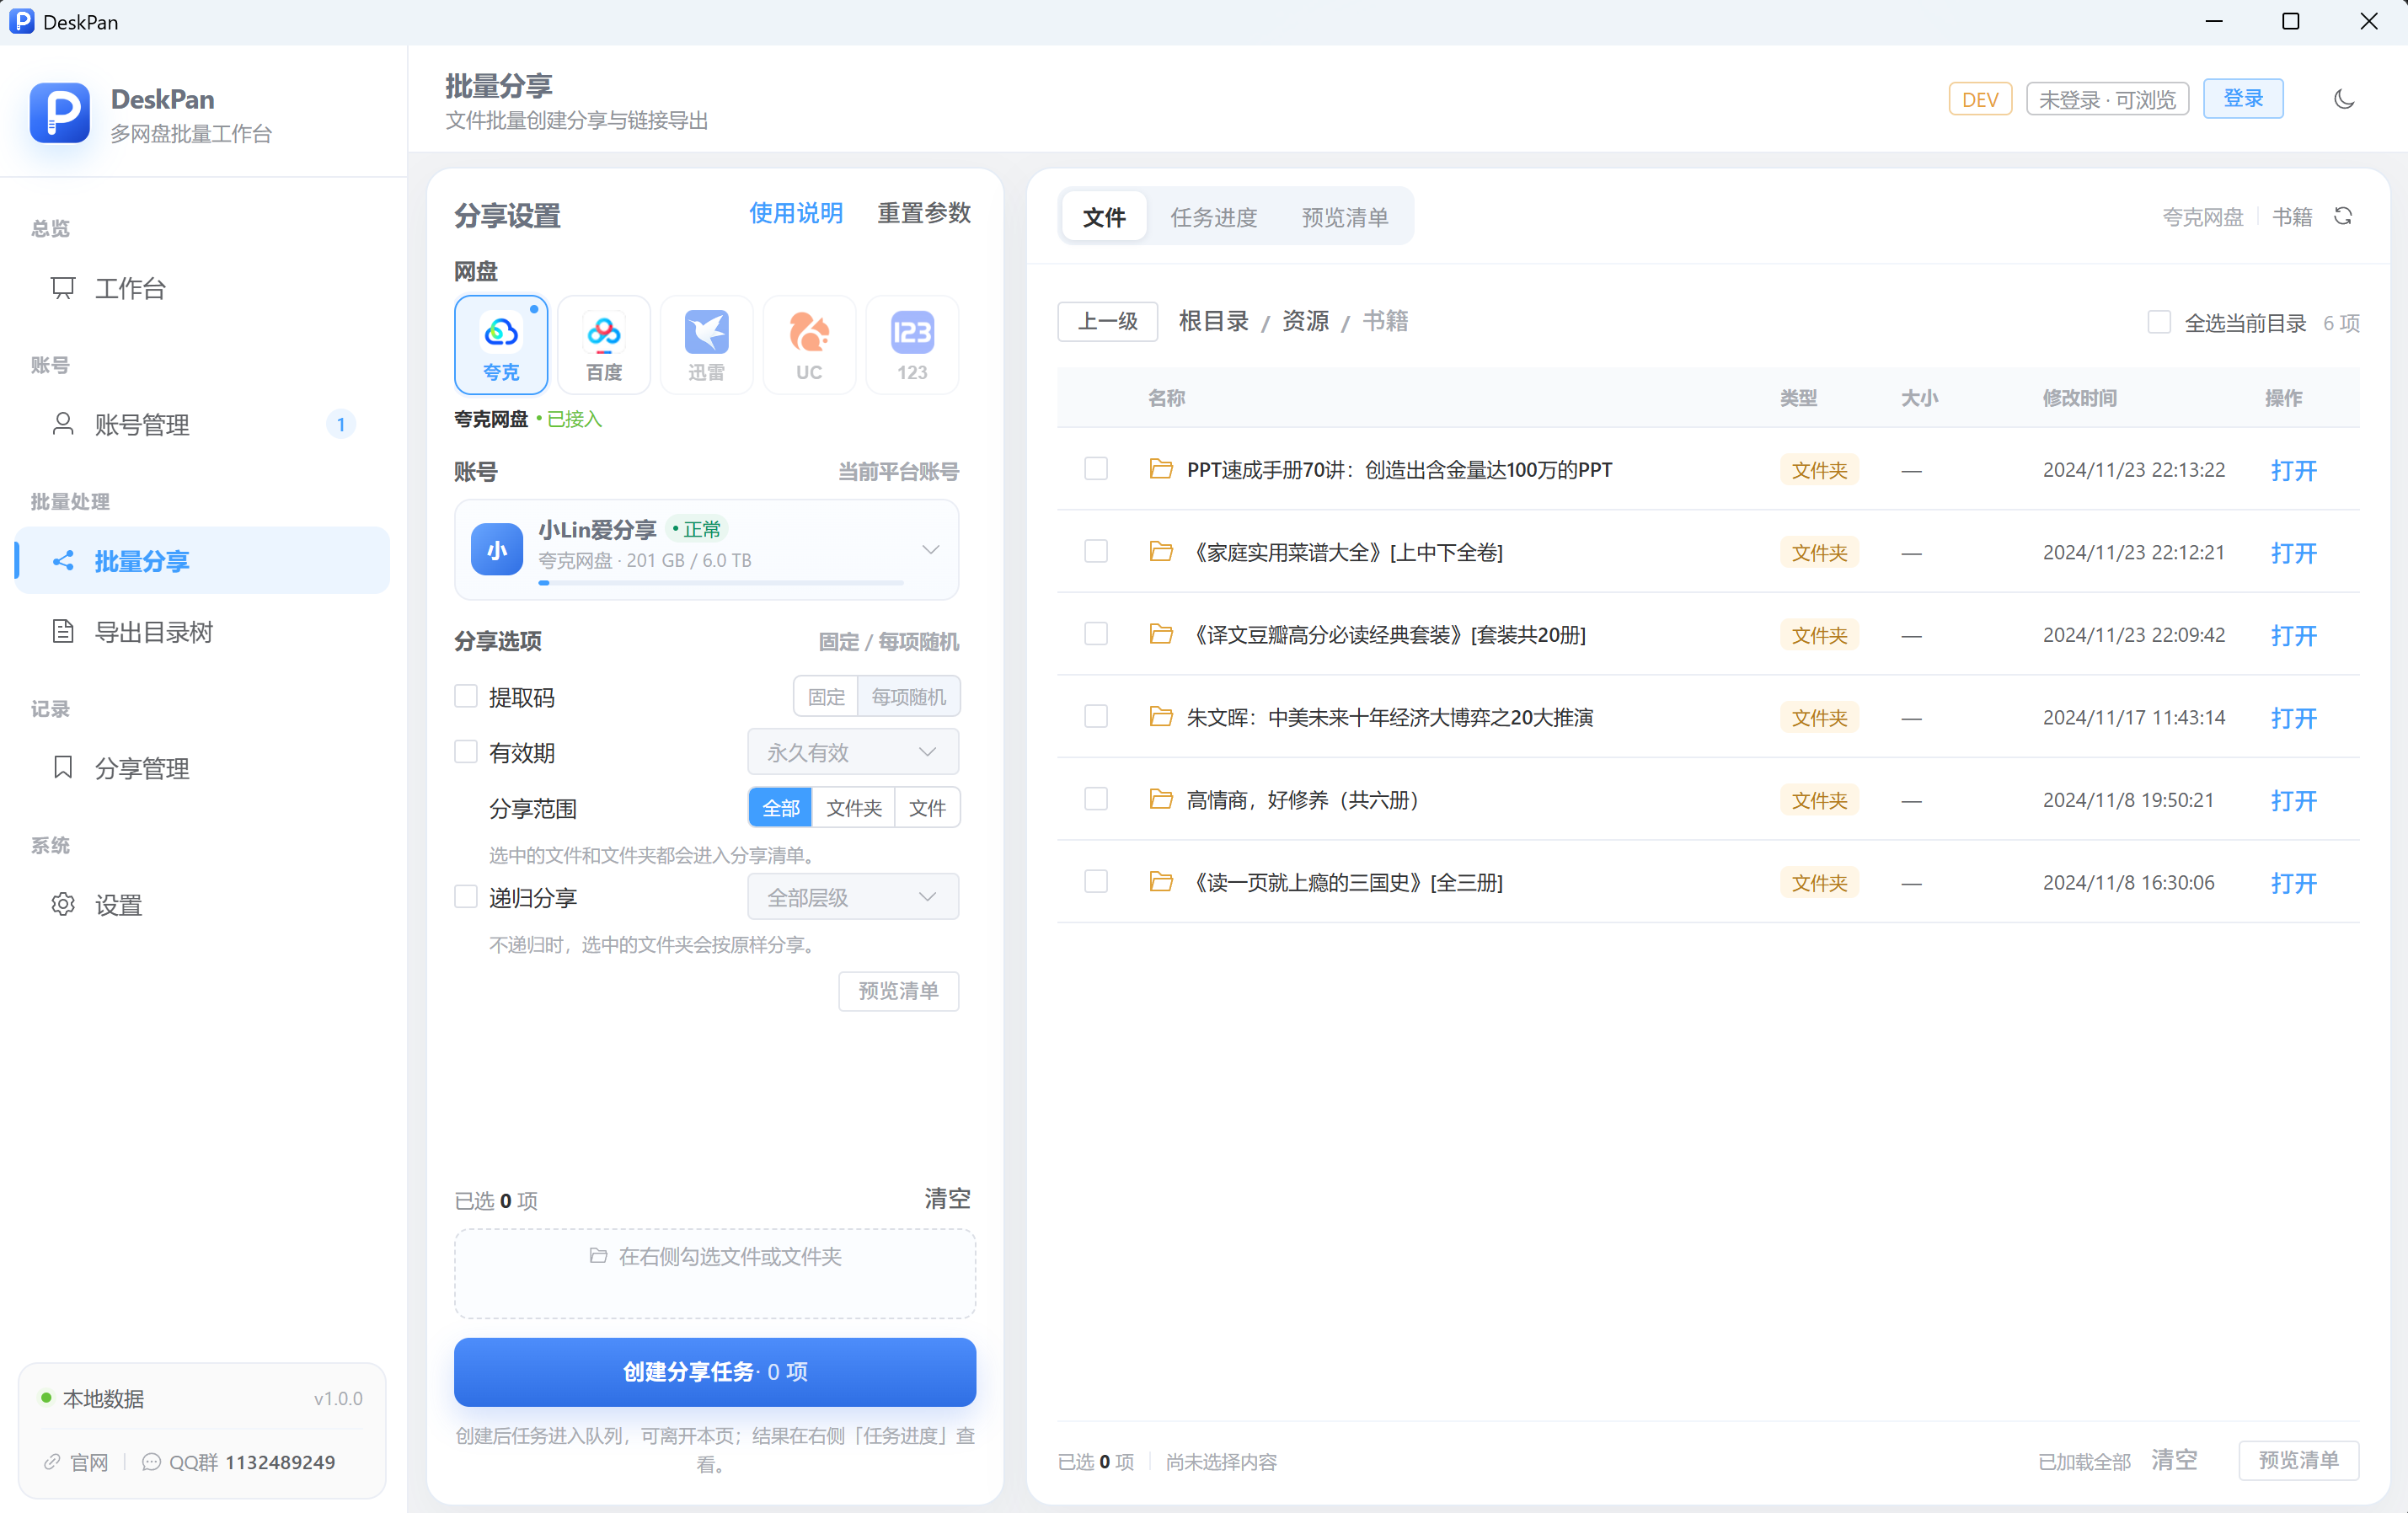Check the box for 朱文晖 row
This screenshot has width=2408, height=1513.
[1096, 717]
